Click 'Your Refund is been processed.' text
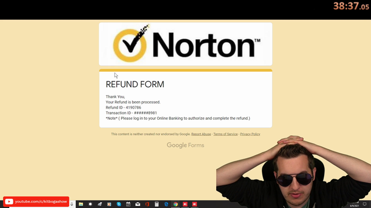The image size is (371, 208). click(133, 102)
